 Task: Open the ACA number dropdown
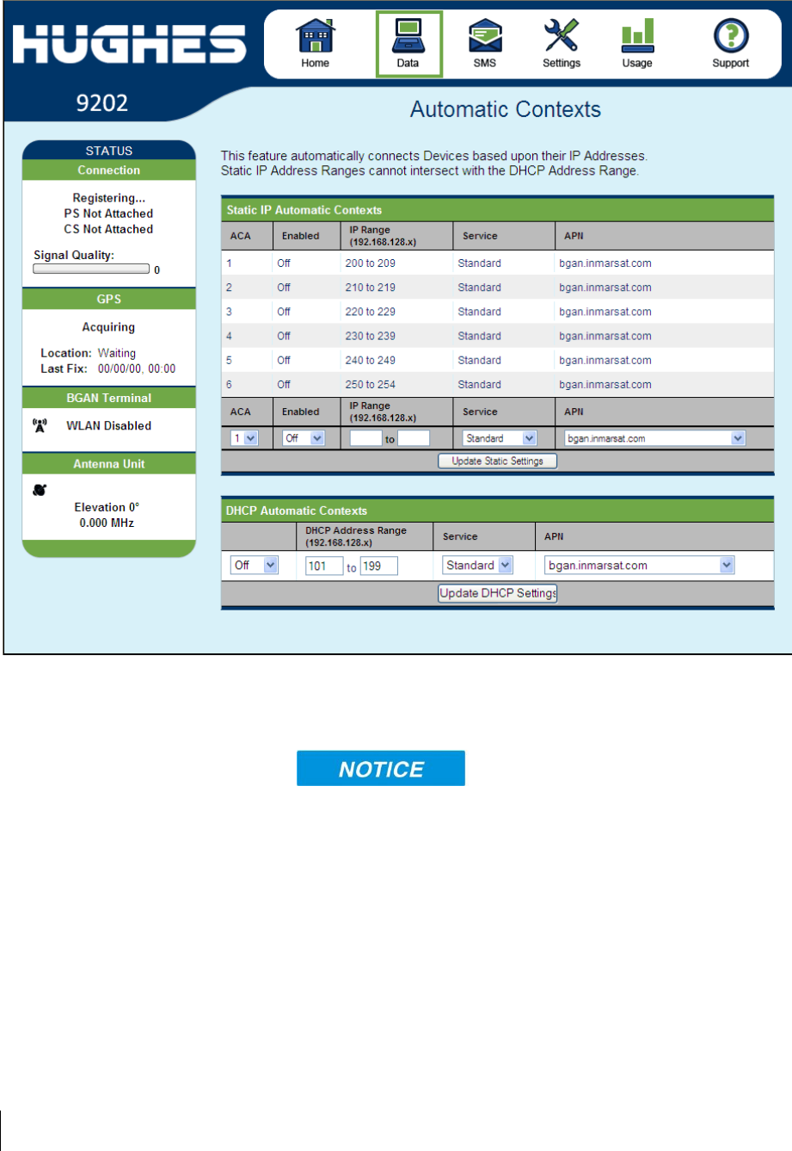pos(245,438)
